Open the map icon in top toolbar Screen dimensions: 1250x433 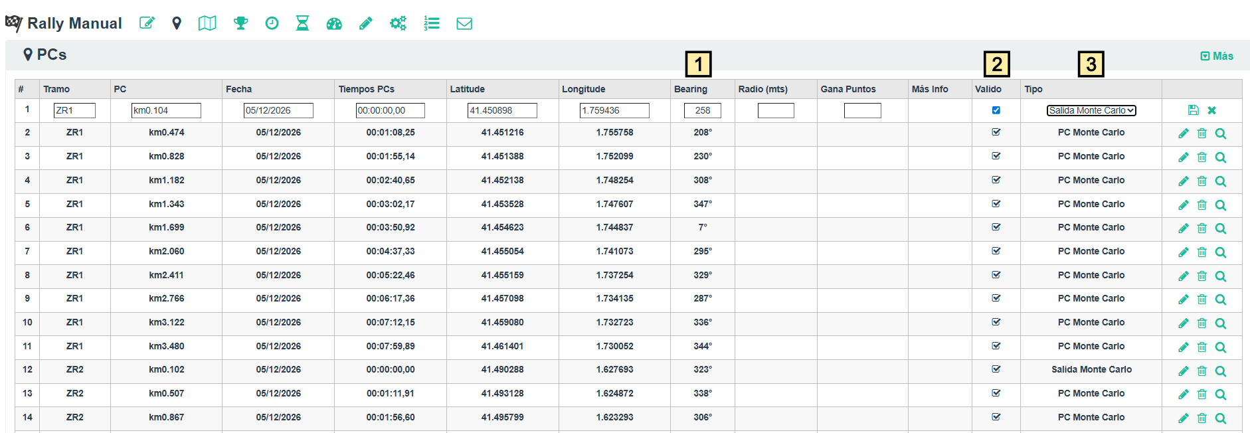(207, 23)
